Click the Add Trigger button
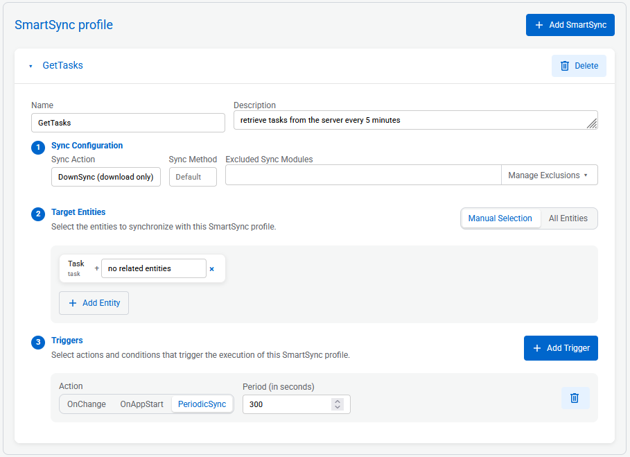This screenshot has height=457, width=630. point(561,348)
